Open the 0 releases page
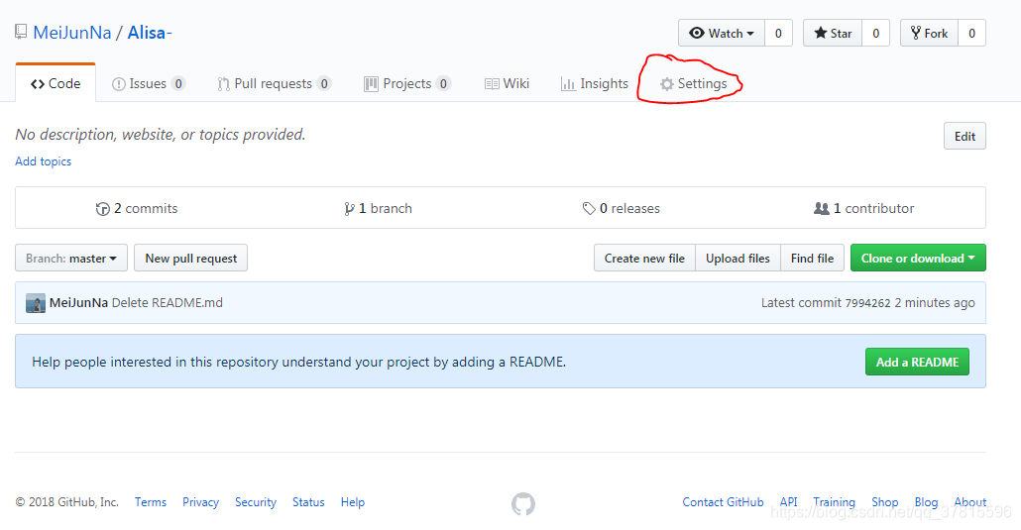This screenshot has width=1021, height=530. 622,208
